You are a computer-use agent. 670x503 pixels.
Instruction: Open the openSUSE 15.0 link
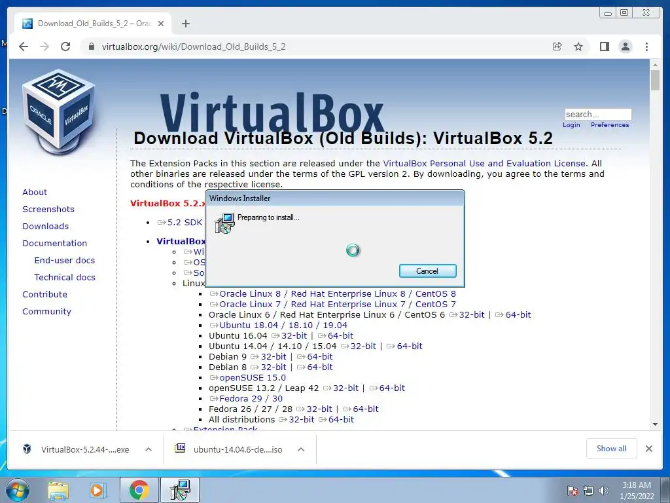click(x=248, y=378)
